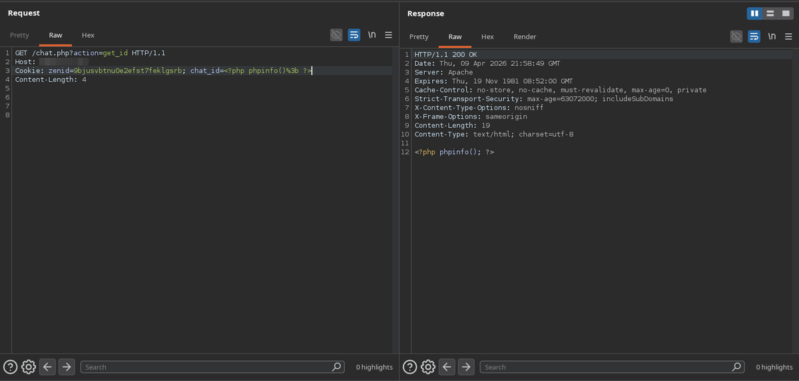Click the Strict-Transport-Security header line
Image resolution: width=799 pixels, height=381 pixels.
(543, 98)
